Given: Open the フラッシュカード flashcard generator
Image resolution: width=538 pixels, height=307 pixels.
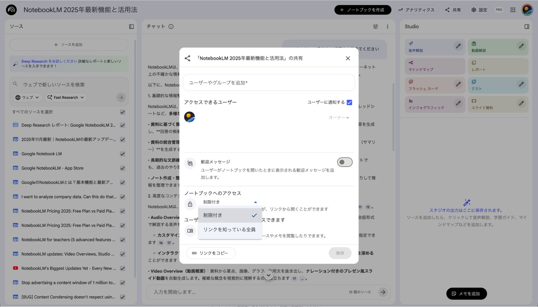Looking at the screenshot, I should tap(423, 85).
